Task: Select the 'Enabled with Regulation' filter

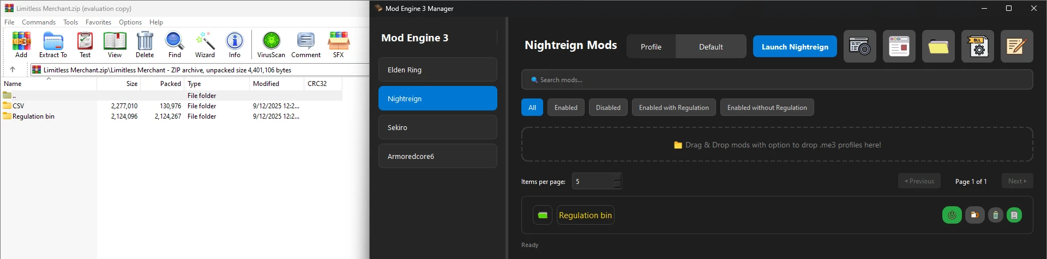Action: coord(673,108)
